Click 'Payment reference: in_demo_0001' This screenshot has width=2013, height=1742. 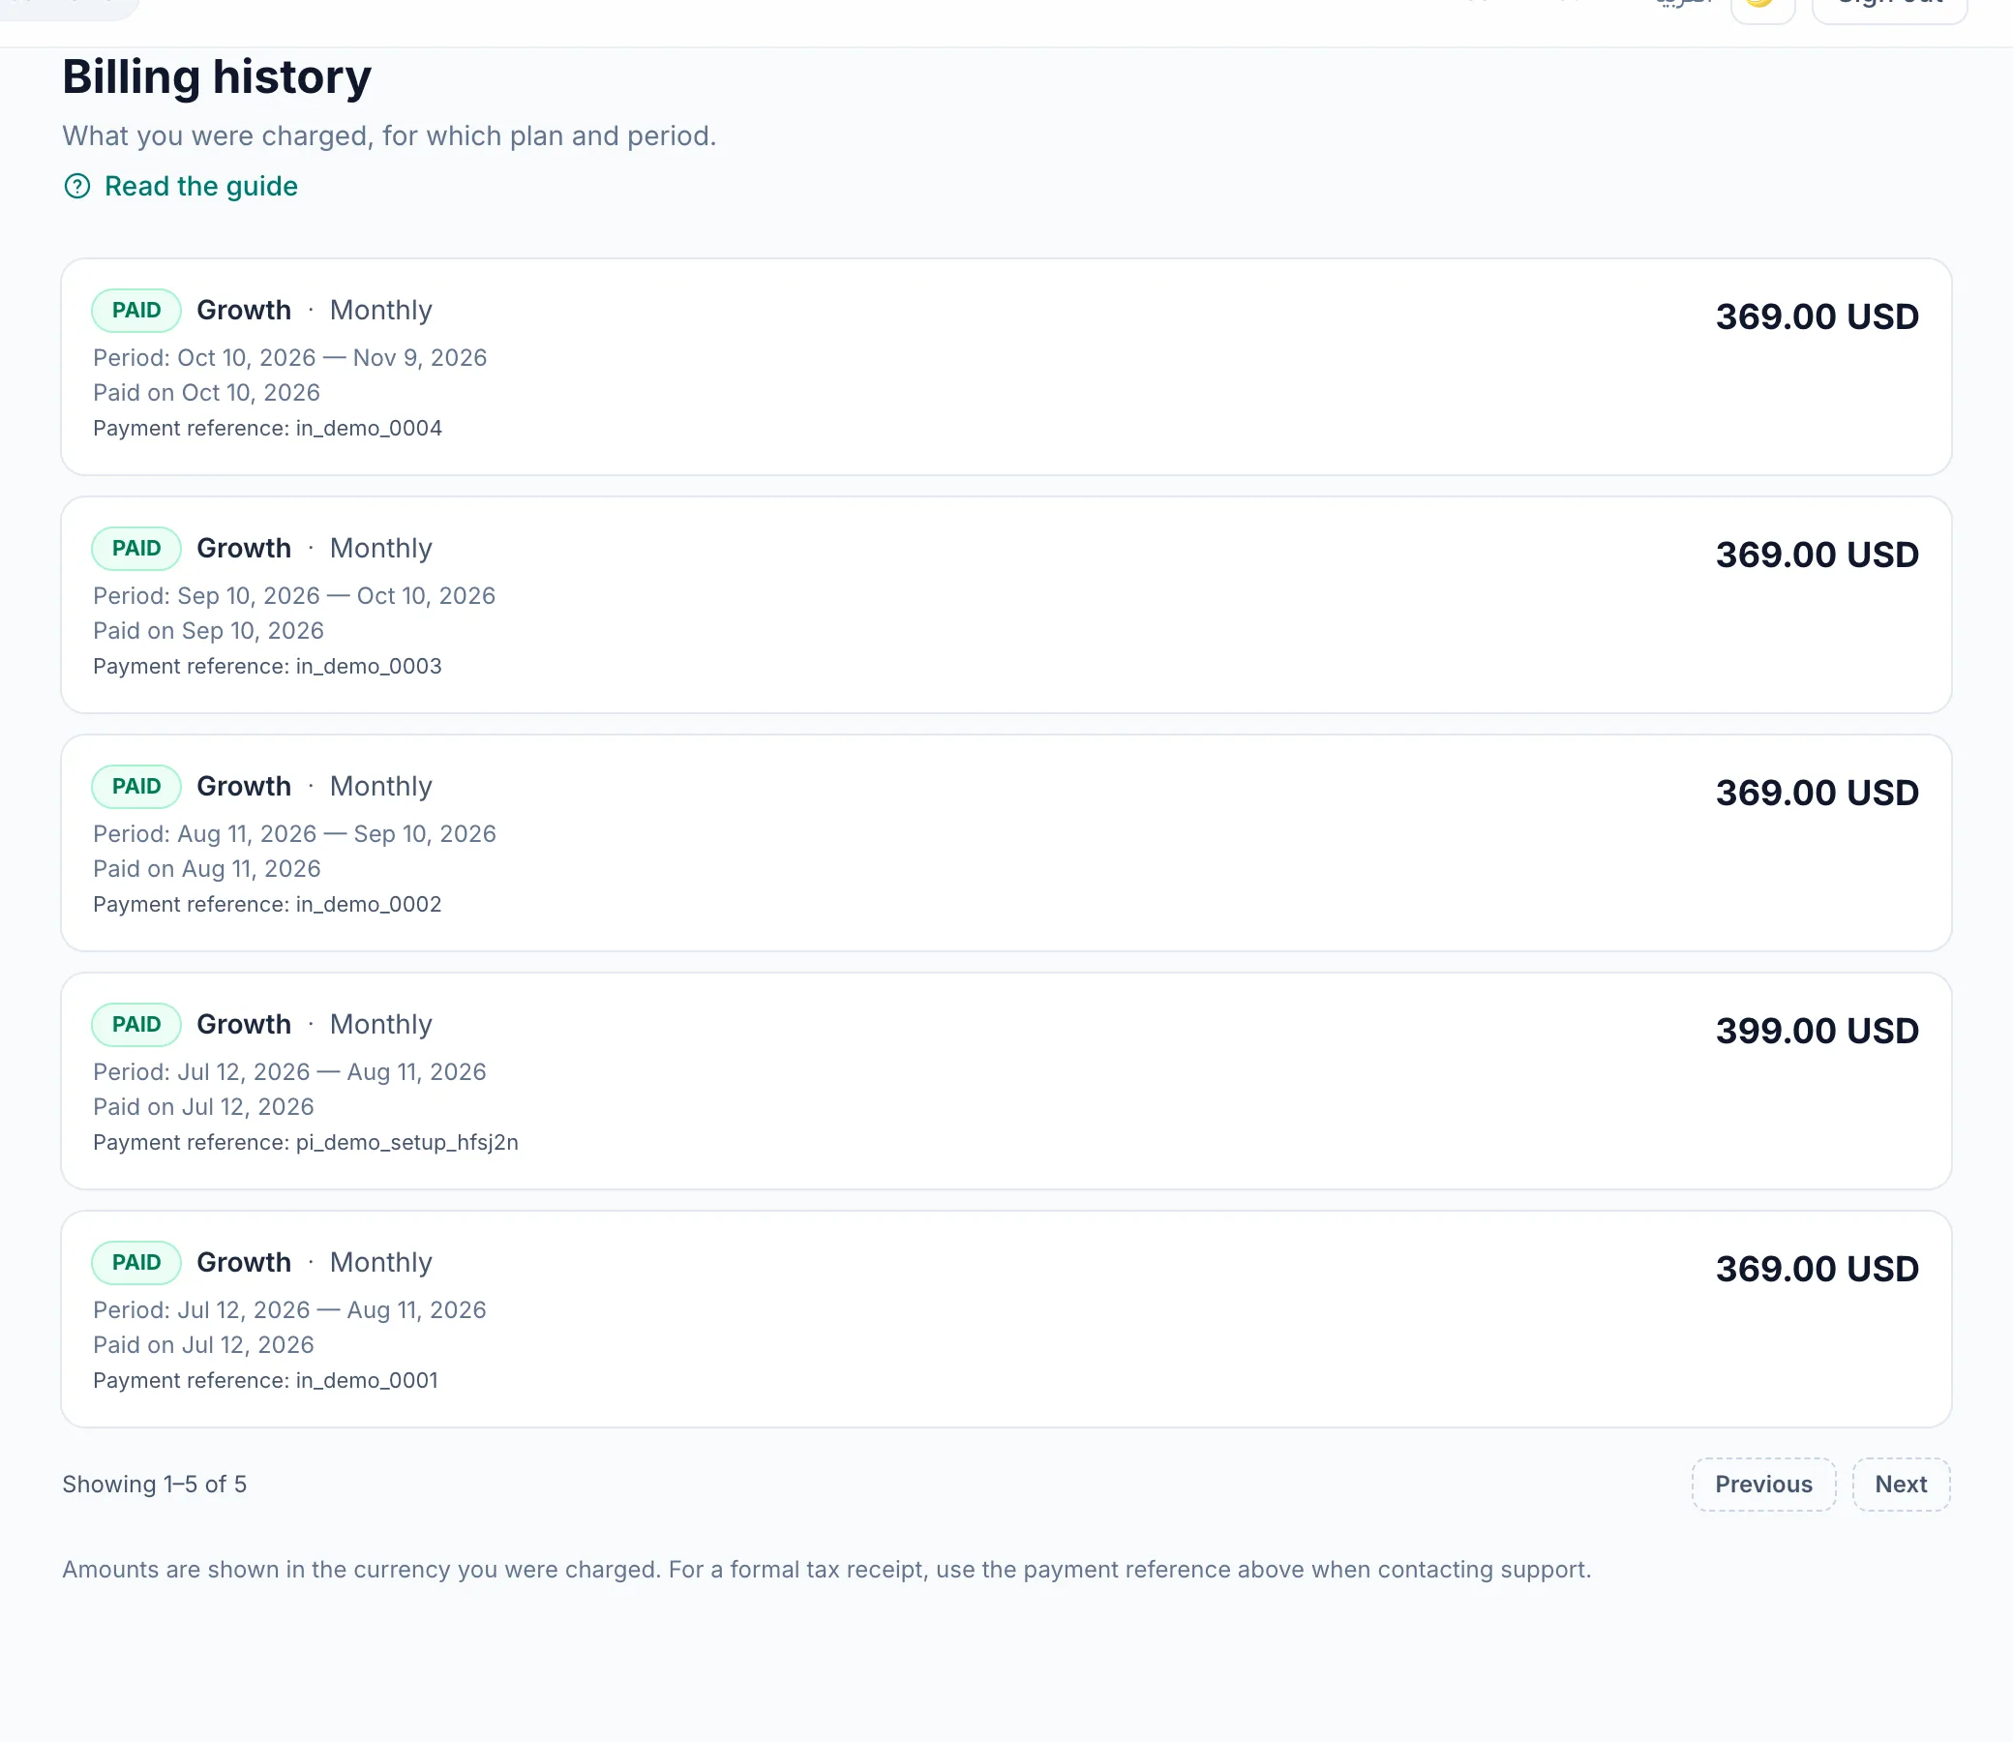pyautogui.click(x=265, y=1381)
